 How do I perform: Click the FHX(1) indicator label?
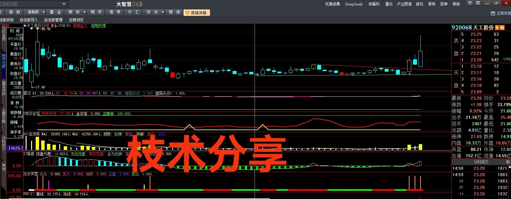coord(29,194)
